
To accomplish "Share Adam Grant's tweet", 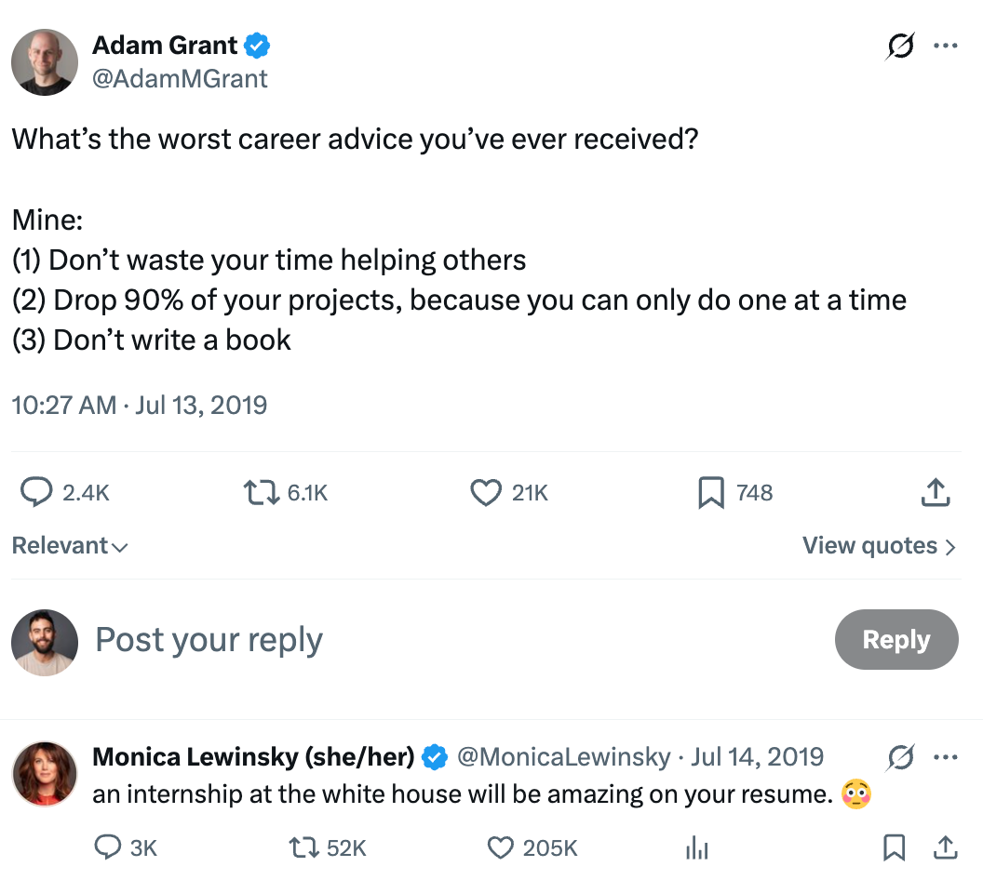I will click(x=935, y=492).
